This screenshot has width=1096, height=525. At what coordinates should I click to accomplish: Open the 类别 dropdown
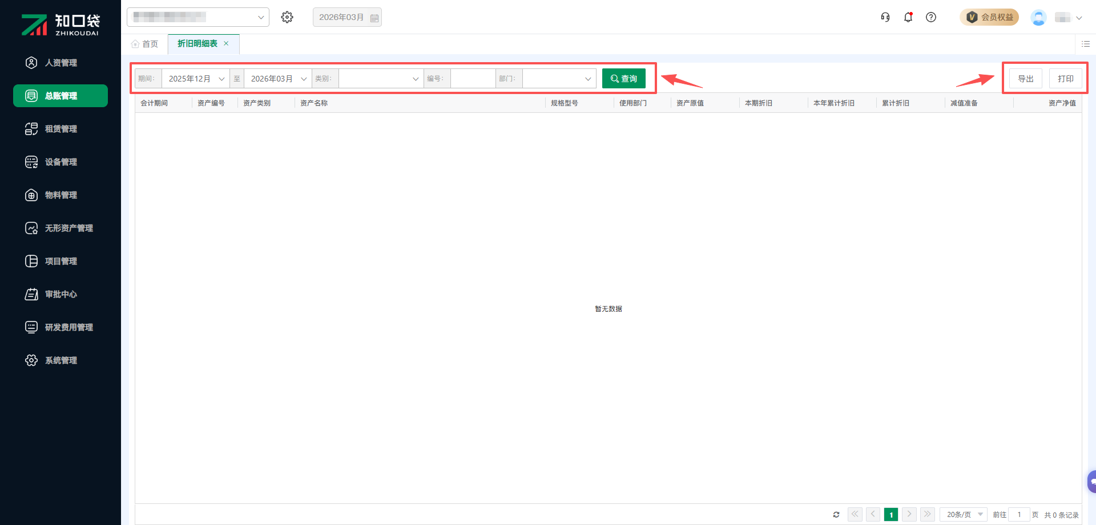[x=381, y=79]
